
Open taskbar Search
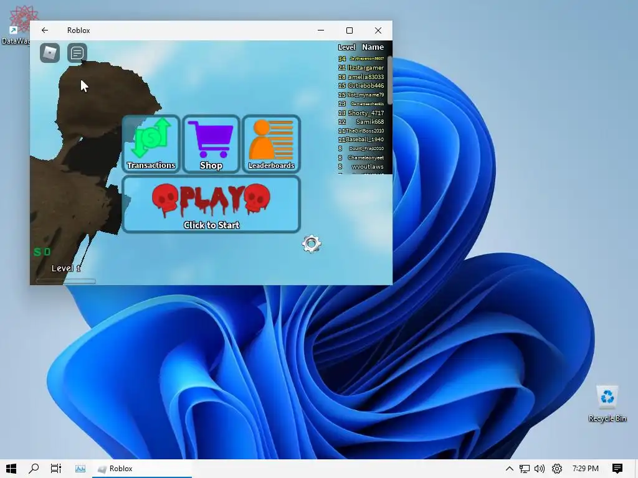point(34,469)
